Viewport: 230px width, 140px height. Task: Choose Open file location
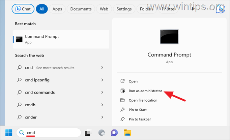click(x=143, y=100)
